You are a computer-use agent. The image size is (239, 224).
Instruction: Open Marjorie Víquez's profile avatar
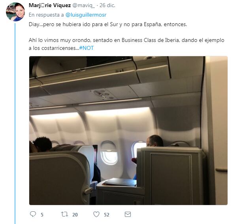point(15,12)
